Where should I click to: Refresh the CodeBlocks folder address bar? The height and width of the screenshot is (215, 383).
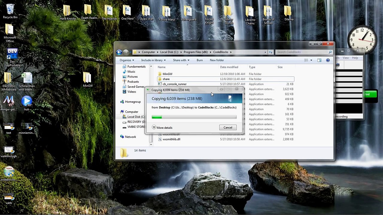point(270,52)
